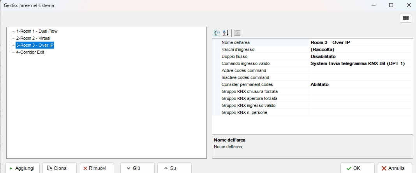The height and width of the screenshot is (173, 416).
Task: Select 1-Room 1 - Dual Flow in tree
Action: pos(37,31)
